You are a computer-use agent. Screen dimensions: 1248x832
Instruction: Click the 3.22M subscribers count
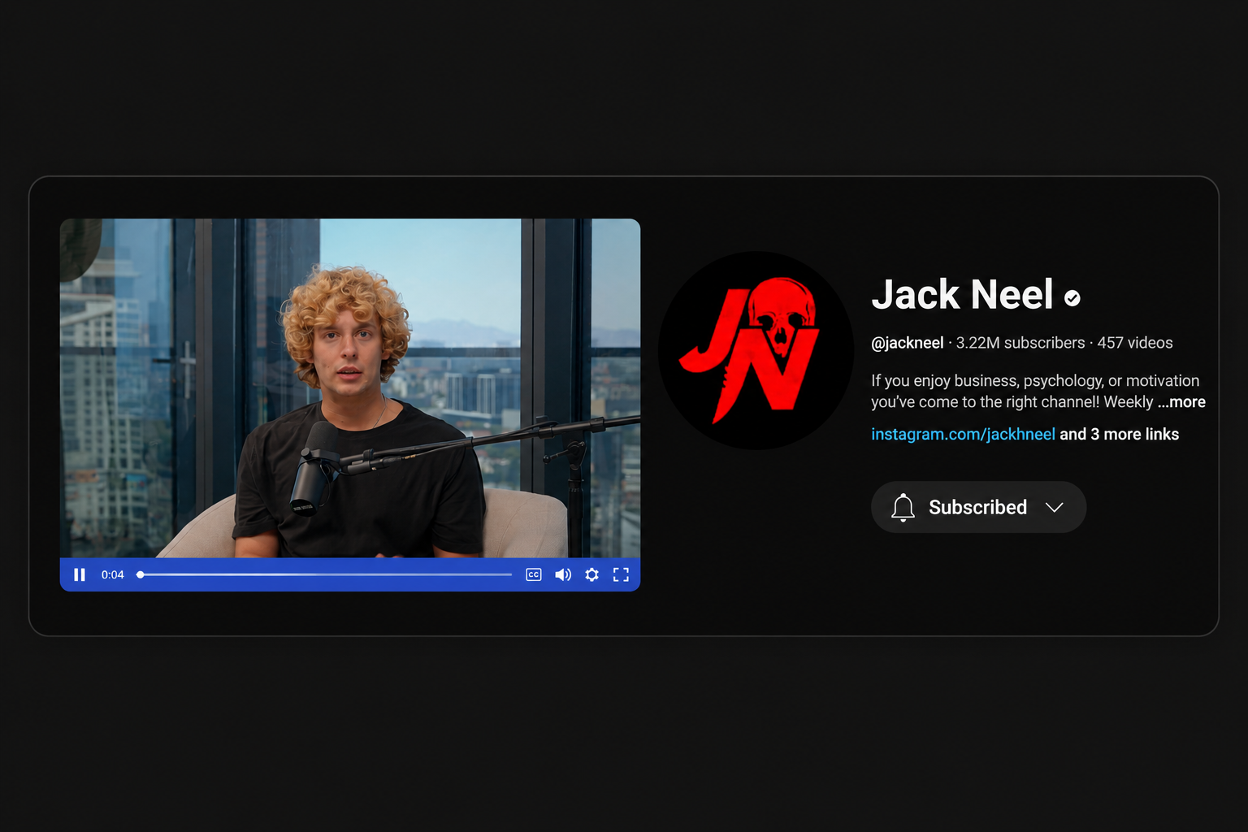1020,343
